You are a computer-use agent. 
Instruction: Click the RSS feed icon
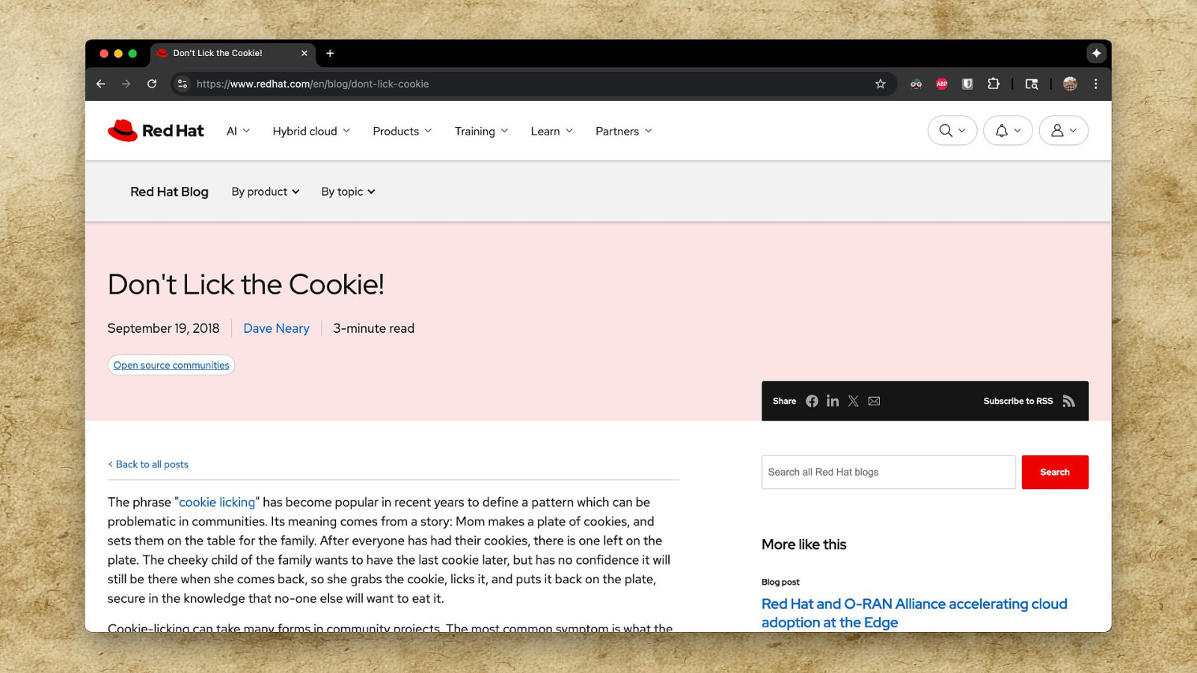tap(1068, 402)
